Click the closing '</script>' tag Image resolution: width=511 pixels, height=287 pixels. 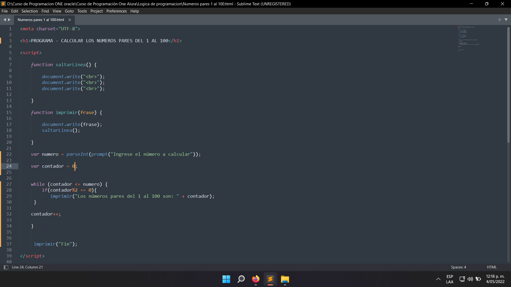coord(32,256)
